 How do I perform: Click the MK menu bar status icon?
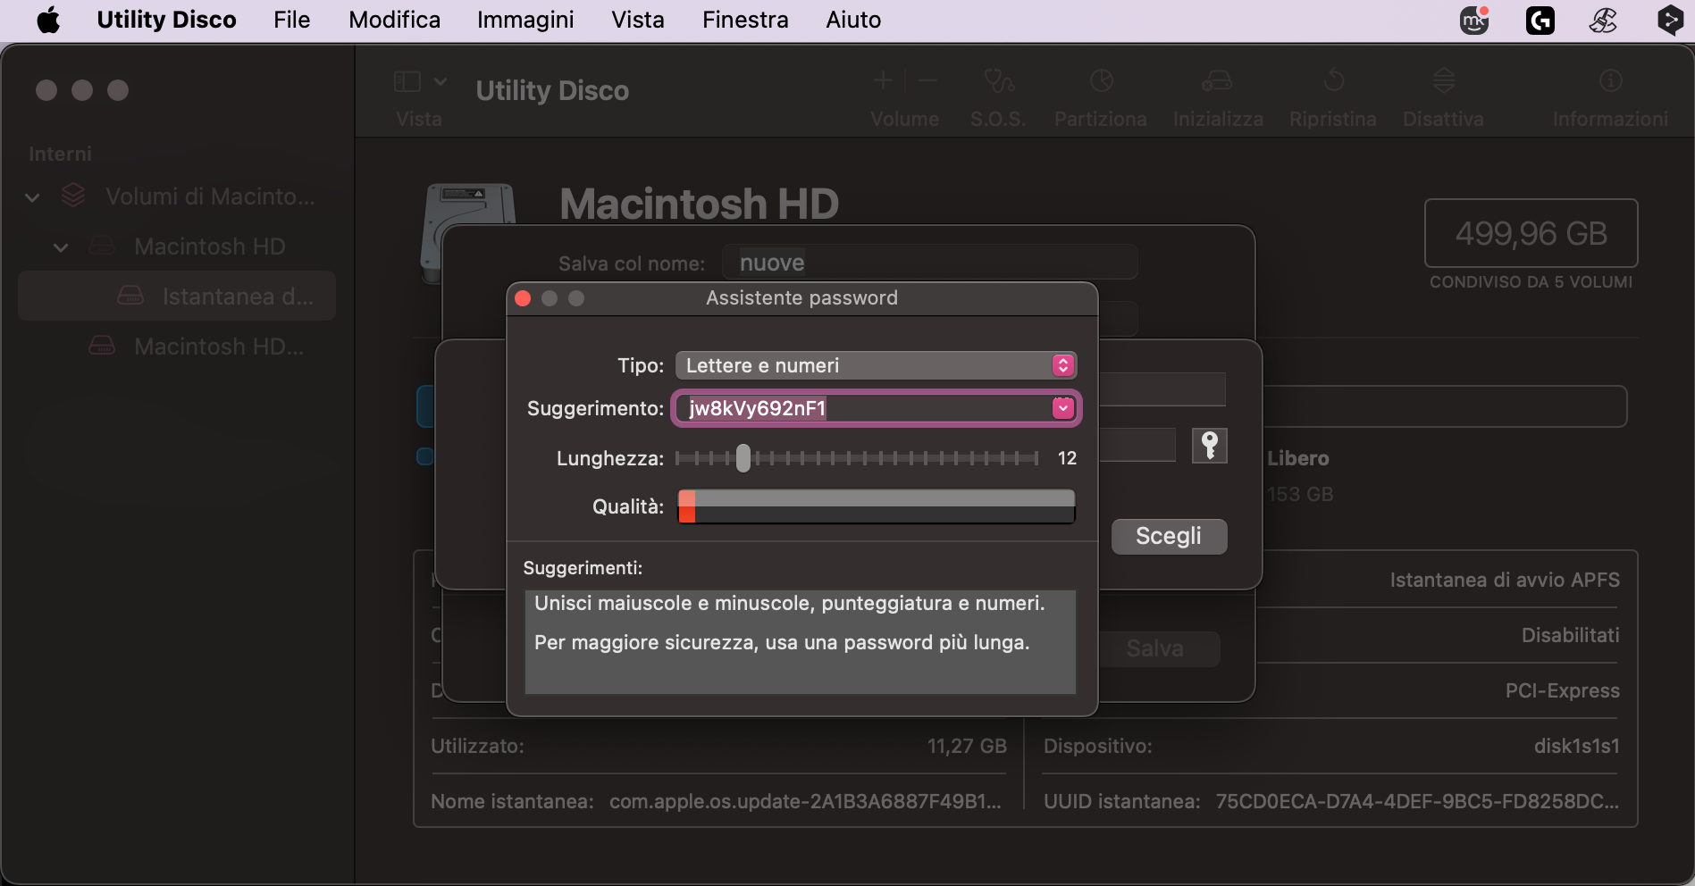point(1474,20)
